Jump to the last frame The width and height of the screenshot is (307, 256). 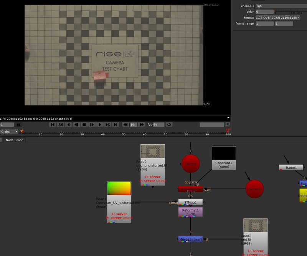click(116, 125)
